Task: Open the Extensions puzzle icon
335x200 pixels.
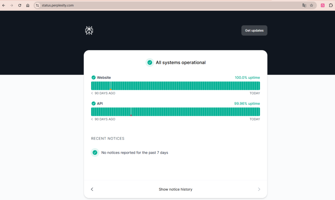Action: (x=331, y=5)
